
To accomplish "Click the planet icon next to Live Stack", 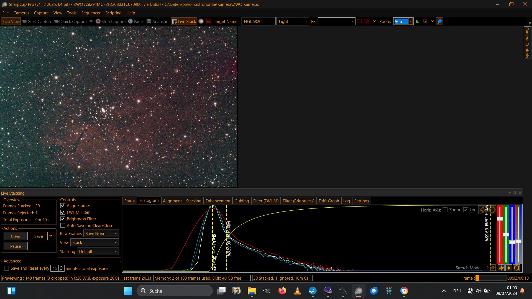I will pos(201,21).
